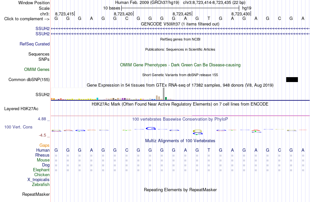Click the -4.5 PhyloP lower scale value
The width and height of the screenshot is (310, 202).
coord(42,135)
